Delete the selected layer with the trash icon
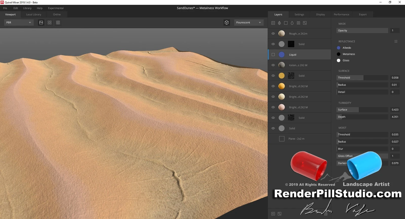The height and width of the screenshot is (219, 405). [x=326, y=214]
